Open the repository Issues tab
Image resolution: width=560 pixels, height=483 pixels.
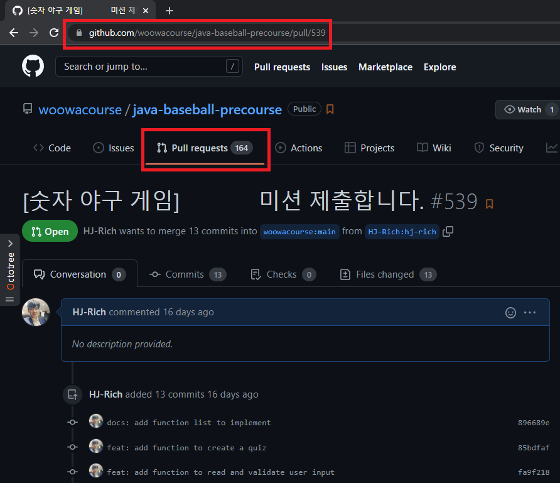point(114,148)
